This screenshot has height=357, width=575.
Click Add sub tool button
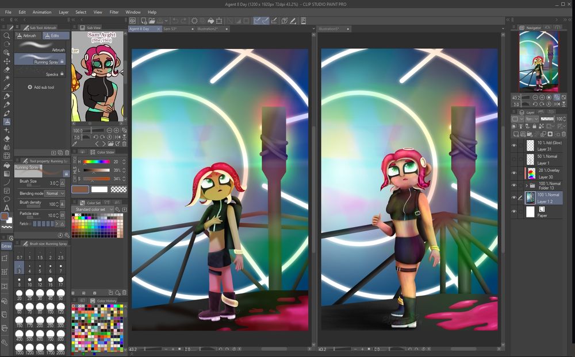point(41,87)
